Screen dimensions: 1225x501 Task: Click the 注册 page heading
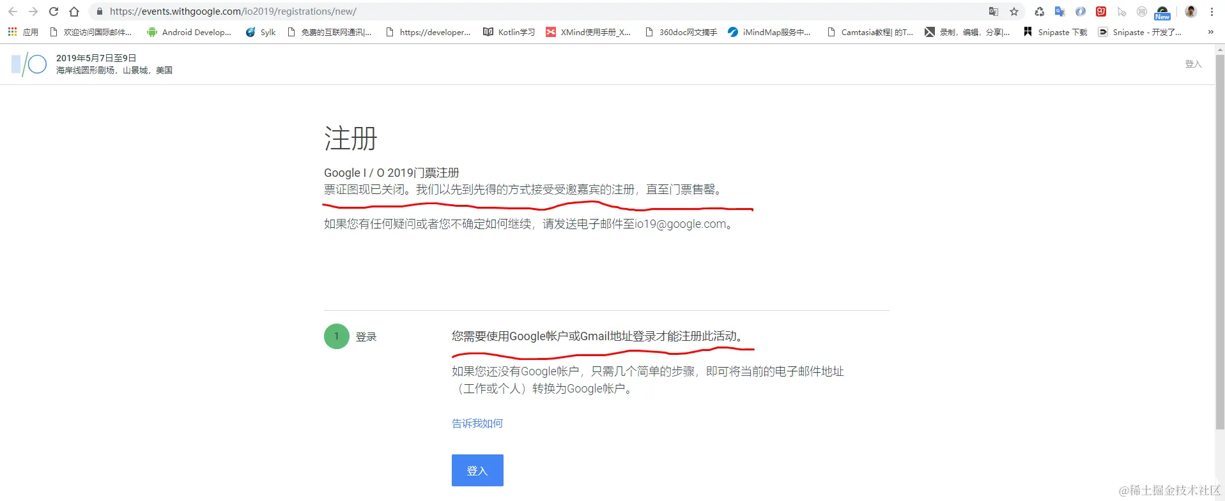coord(351,138)
